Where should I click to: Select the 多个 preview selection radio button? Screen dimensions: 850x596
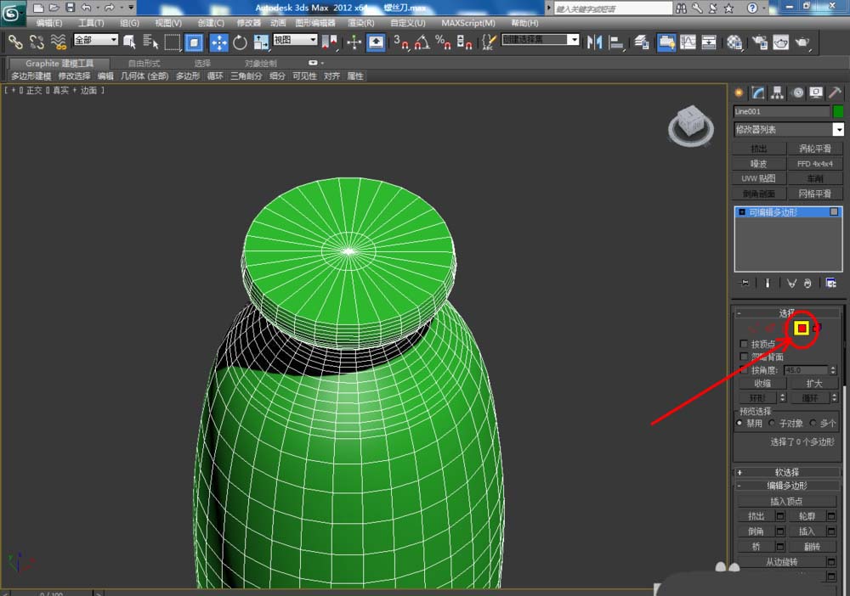pyautogui.click(x=813, y=423)
